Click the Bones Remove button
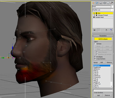The height and width of the screenshot is (98, 115). (x=109, y=62)
